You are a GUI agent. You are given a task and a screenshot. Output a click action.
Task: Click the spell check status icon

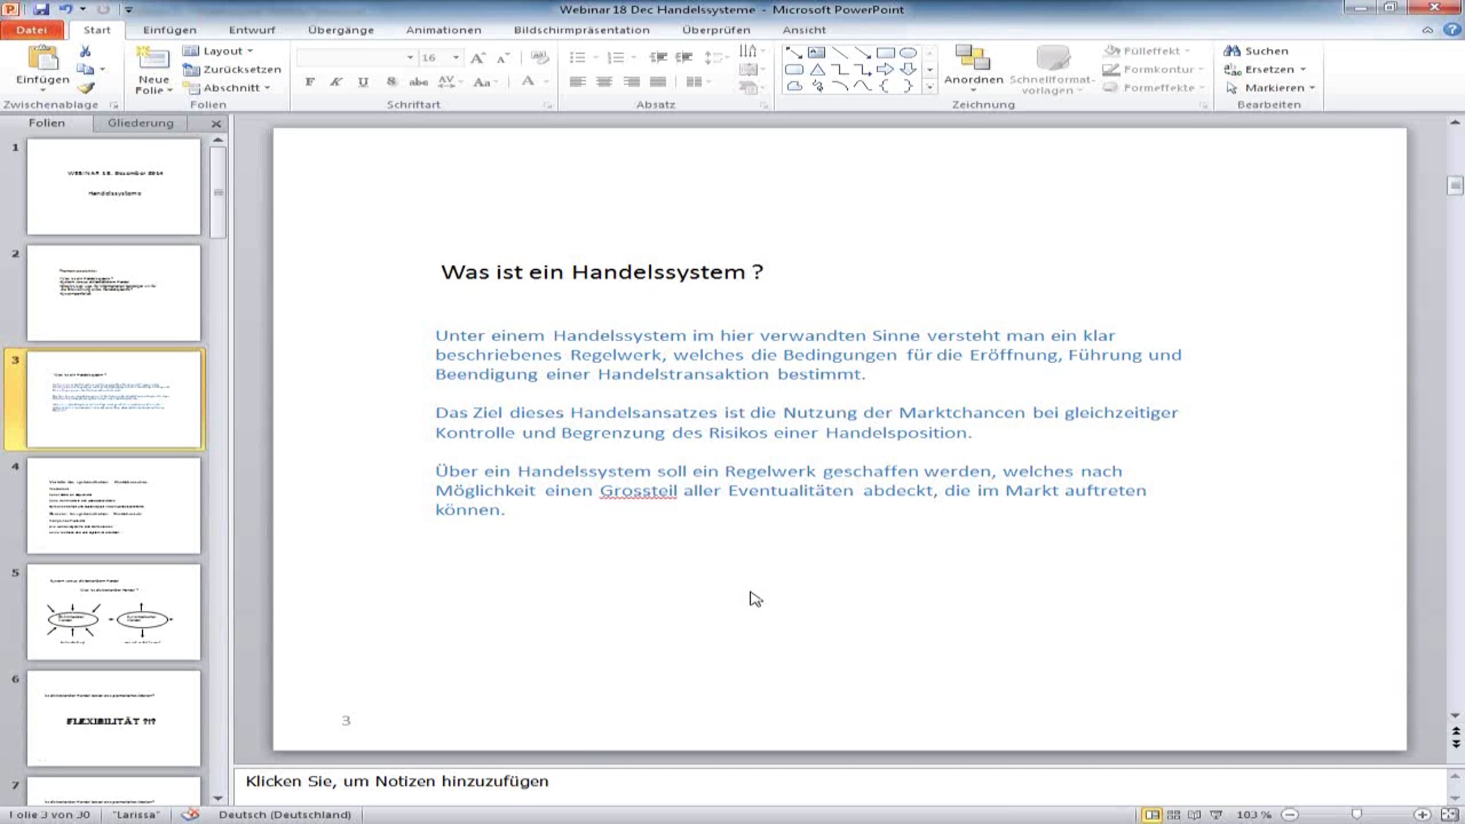[191, 814]
